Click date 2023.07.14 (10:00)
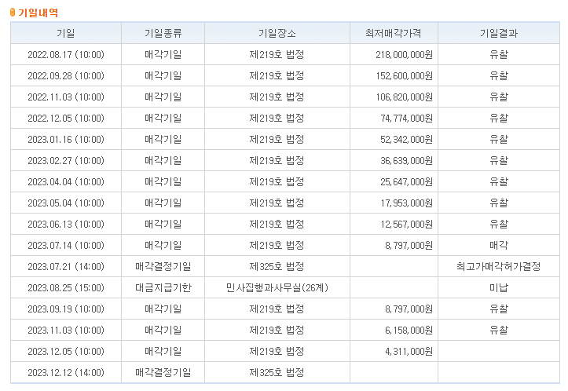 click(x=66, y=246)
